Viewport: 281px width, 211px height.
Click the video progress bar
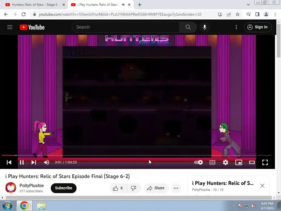137,156
